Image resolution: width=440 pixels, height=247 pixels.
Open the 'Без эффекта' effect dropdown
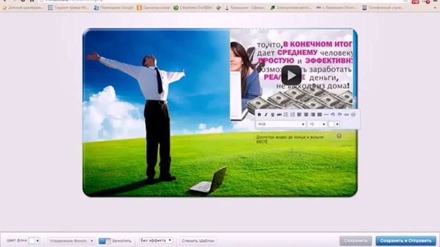[x=156, y=241]
